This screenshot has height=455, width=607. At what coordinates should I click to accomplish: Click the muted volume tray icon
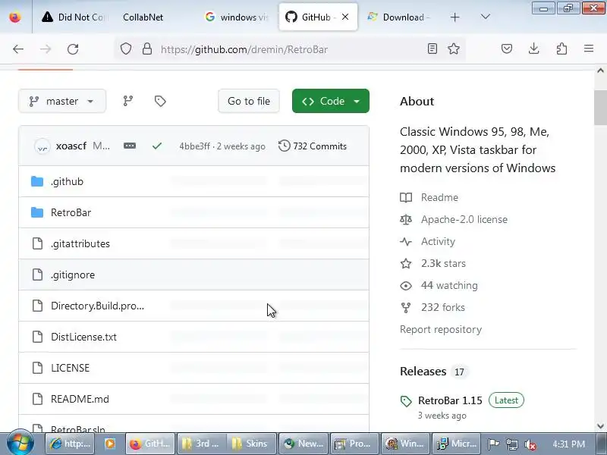[530, 444]
